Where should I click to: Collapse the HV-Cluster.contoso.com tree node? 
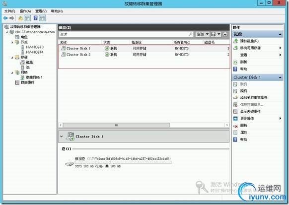[7, 32]
